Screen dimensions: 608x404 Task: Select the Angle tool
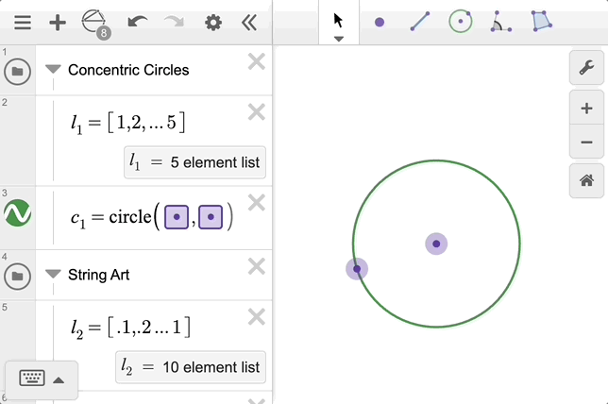[x=500, y=22]
